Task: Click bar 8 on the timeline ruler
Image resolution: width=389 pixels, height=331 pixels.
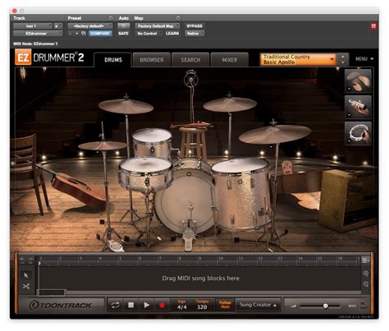Action: click(x=180, y=259)
